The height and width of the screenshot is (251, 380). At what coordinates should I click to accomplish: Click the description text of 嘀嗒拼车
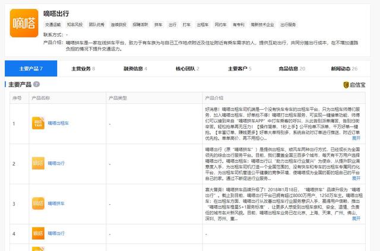284,204
